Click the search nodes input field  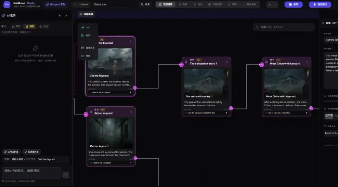[x=284, y=27]
